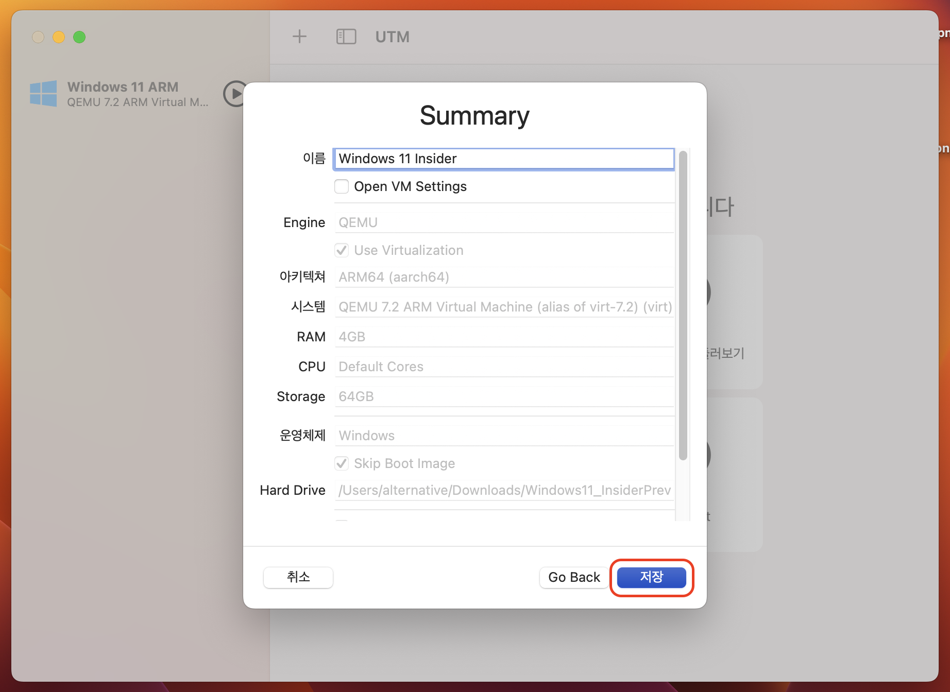Click the operating system field Windows
Image resolution: width=950 pixels, height=692 pixels.
click(x=504, y=436)
